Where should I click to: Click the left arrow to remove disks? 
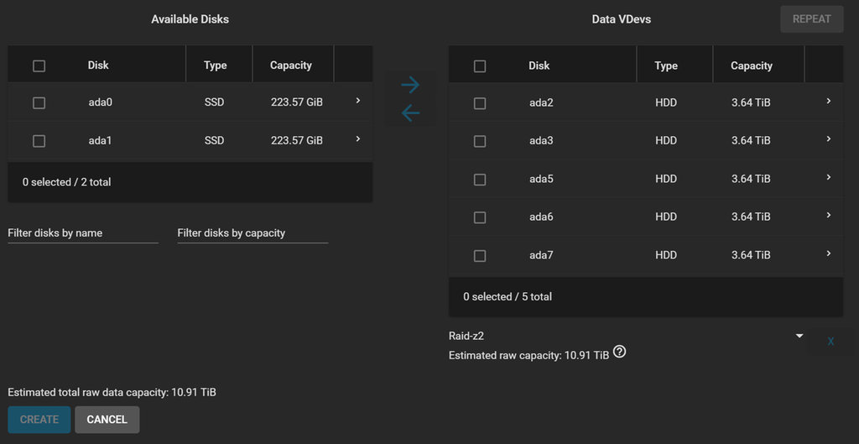[x=410, y=112]
